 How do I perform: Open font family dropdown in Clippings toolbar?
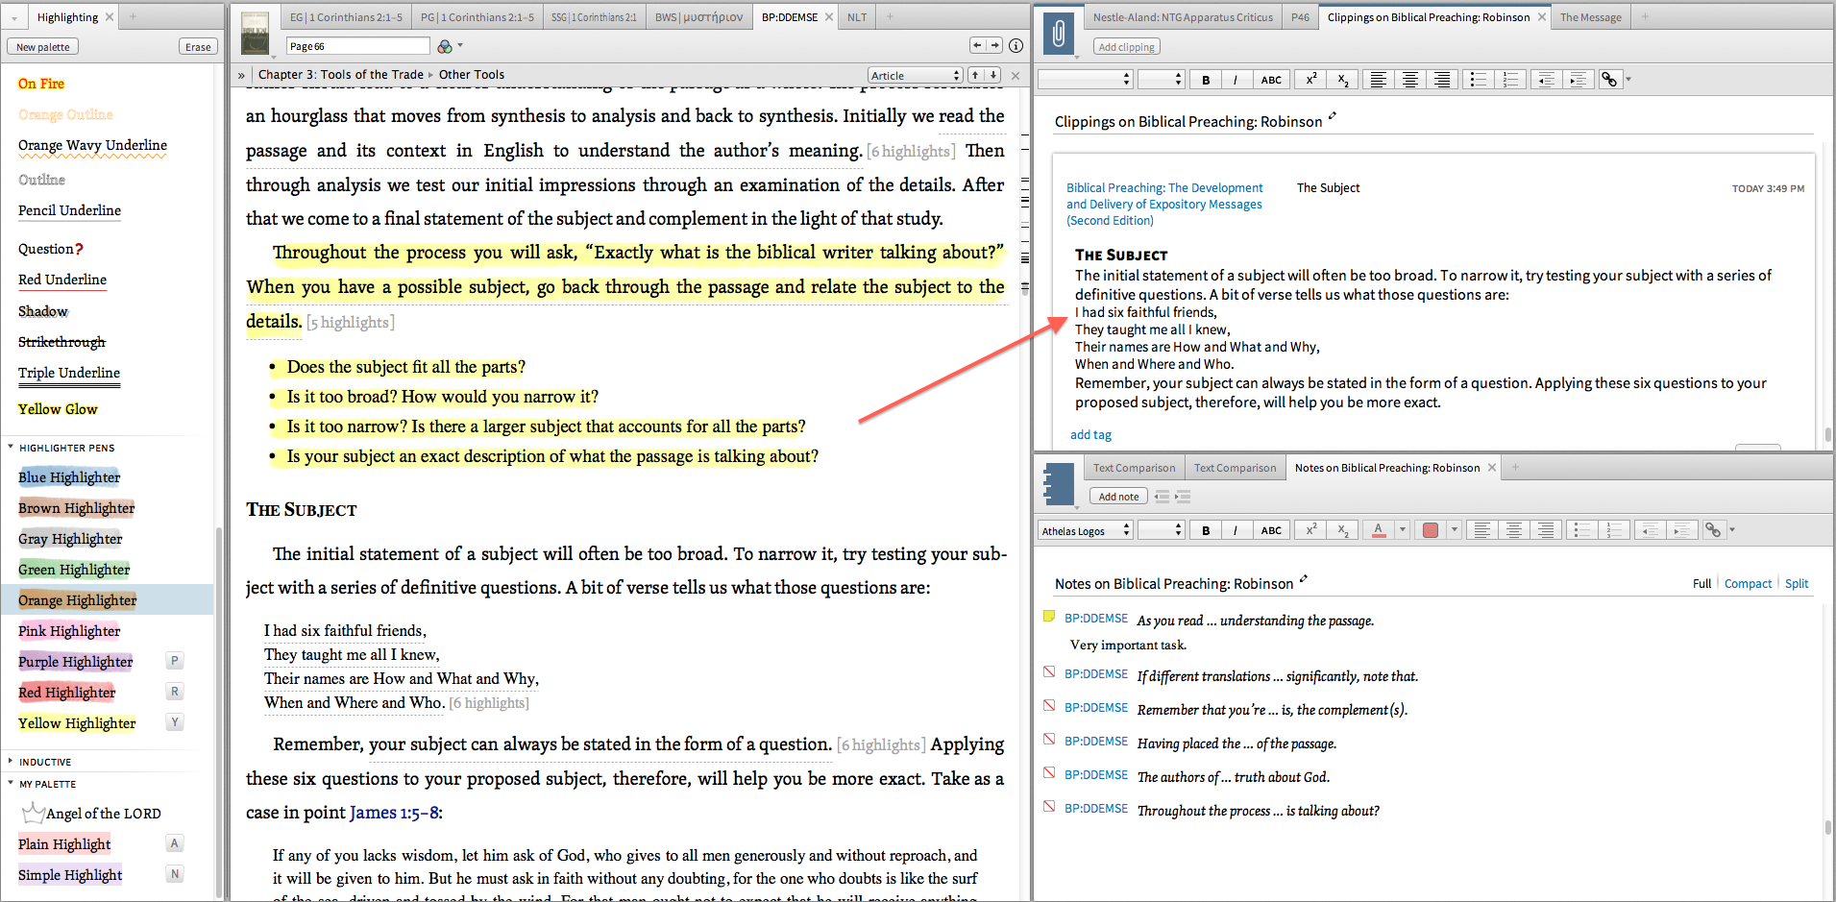click(1086, 80)
